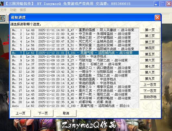Open 第九页 of save list

[x=150, y=78]
